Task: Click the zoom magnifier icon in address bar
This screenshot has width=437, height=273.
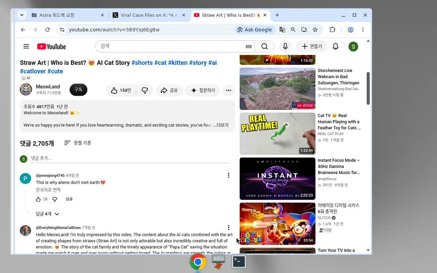Action: point(293,29)
